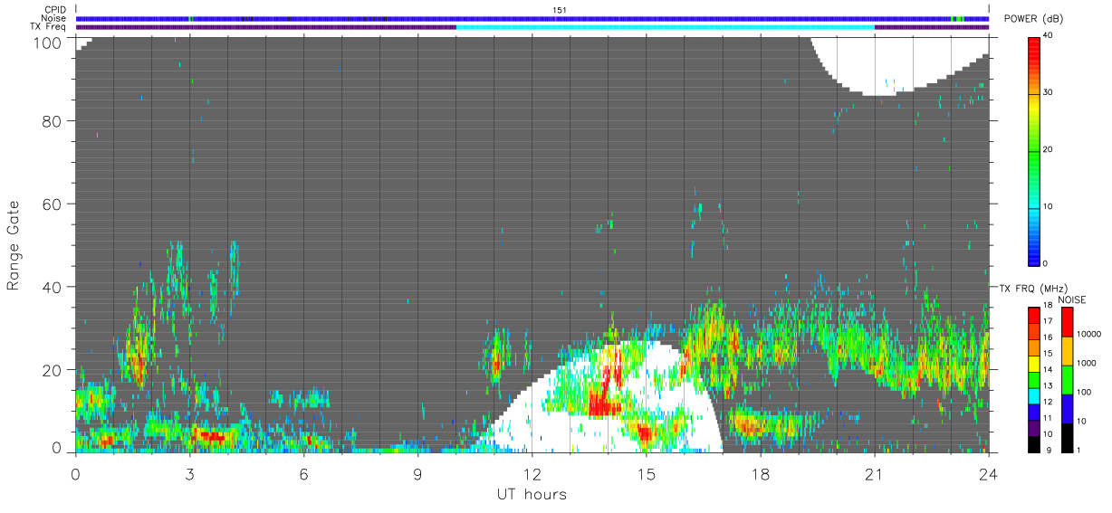
Task: Click the 100 label on the NOISE colorbar
Action: click(x=1084, y=393)
